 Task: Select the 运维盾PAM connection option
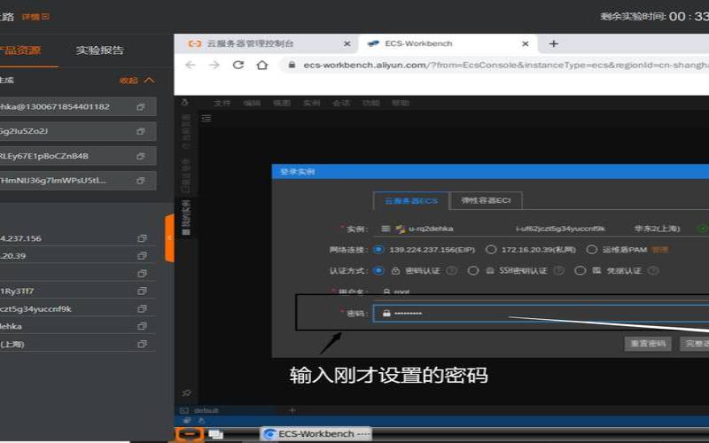591,250
